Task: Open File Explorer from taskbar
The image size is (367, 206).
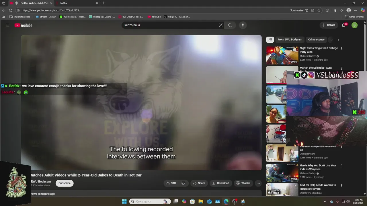Action: pyautogui.click(x=201, y=201)
